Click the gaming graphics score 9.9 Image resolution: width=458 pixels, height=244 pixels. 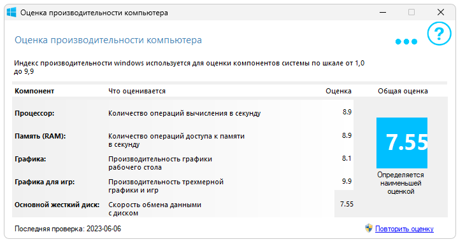(x=347, y=181)
